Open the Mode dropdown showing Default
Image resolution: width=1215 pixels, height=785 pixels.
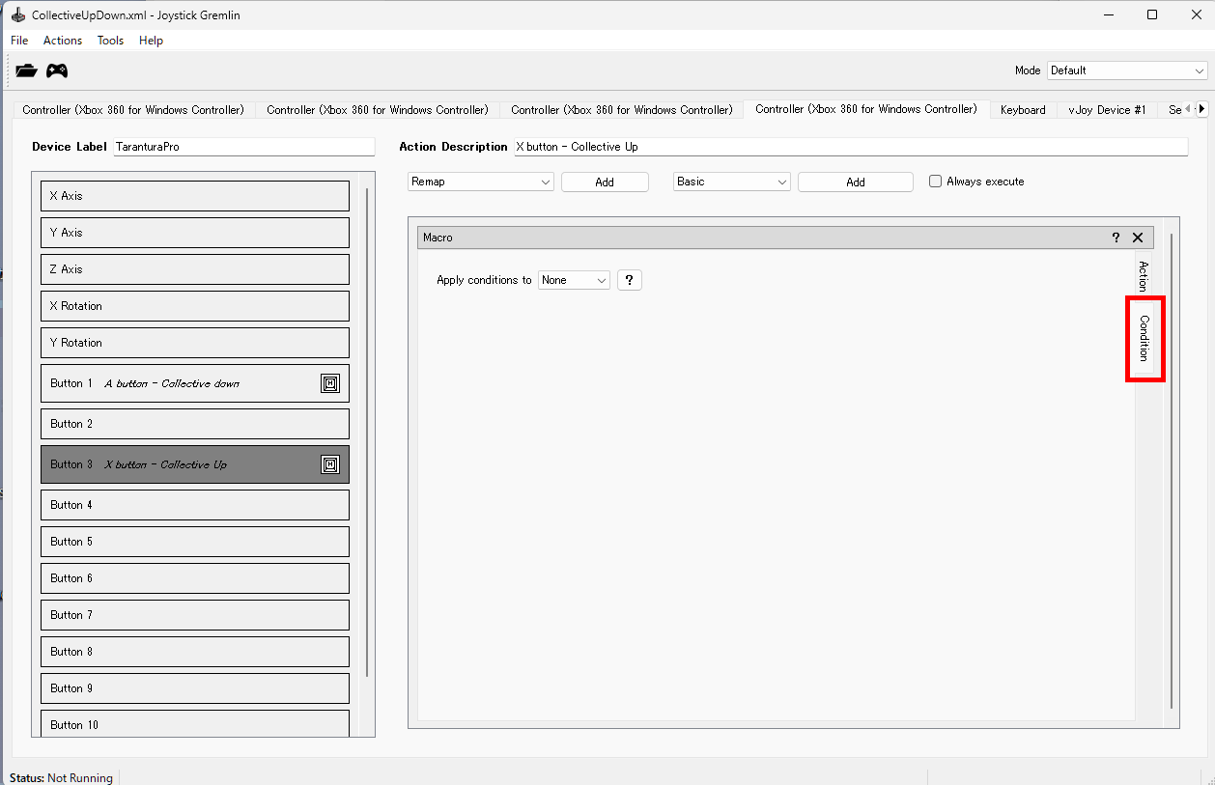point(1127,70)
